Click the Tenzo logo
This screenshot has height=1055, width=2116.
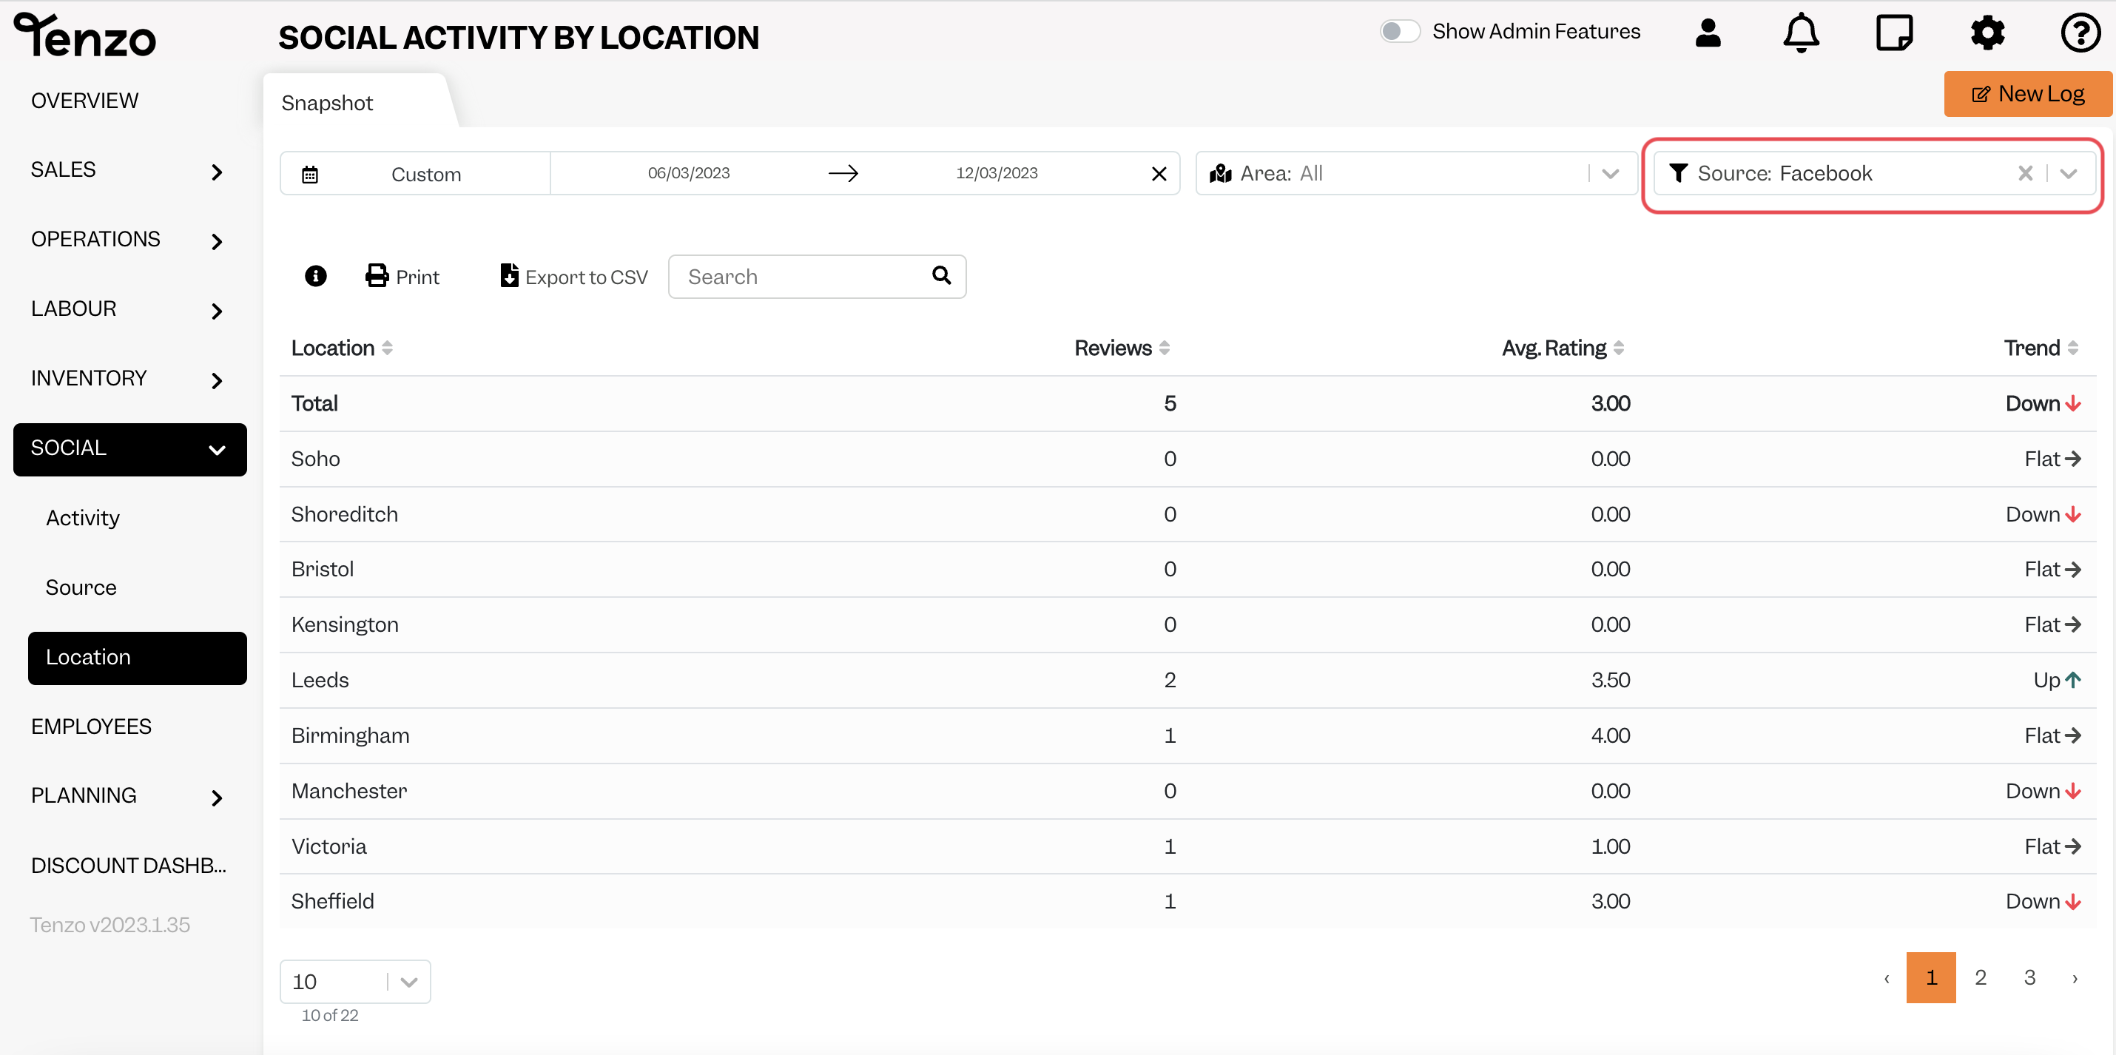(84, 35)
